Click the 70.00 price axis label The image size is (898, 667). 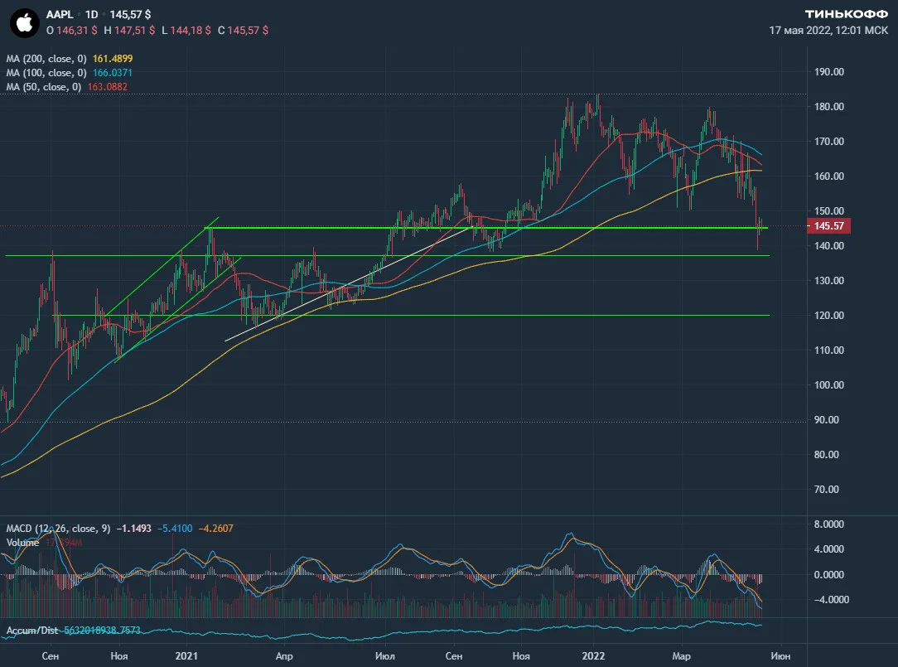(x=827, y=490)
